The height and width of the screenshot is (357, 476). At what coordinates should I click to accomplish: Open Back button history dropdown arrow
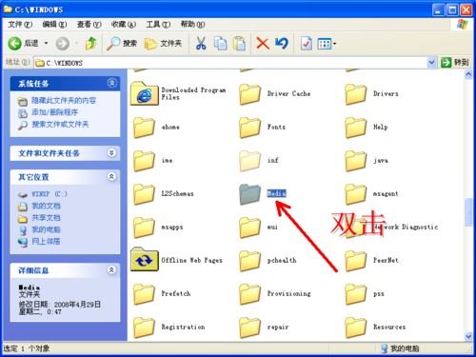point(46,43)
